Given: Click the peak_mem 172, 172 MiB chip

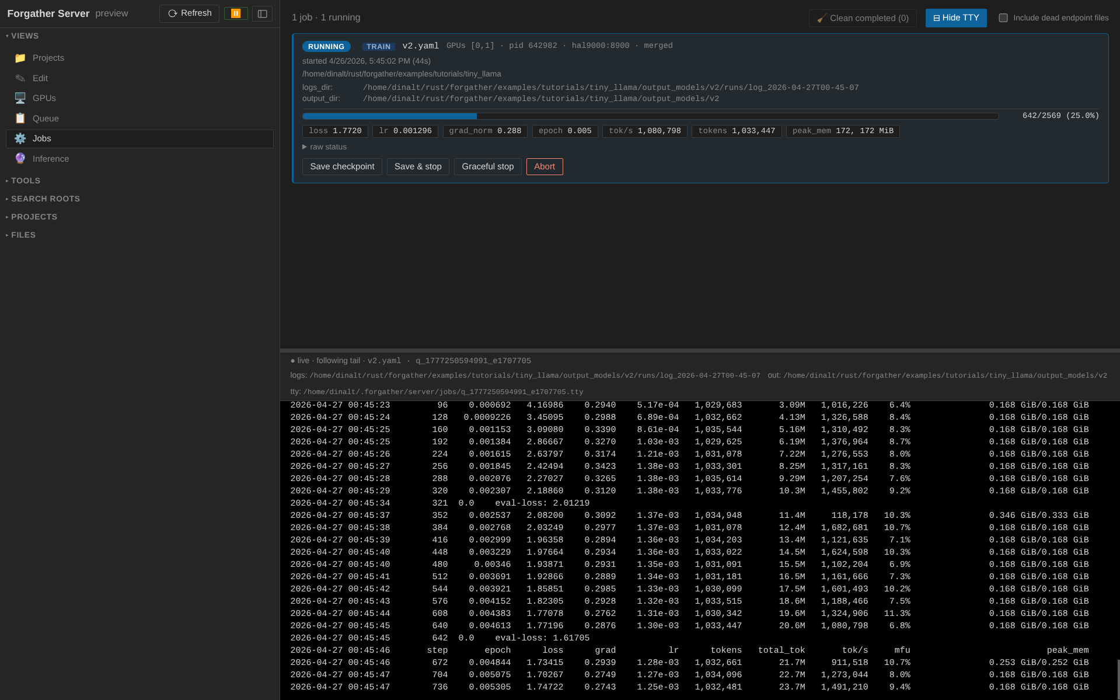Looking at the screenshot, I should click(843, 131).
